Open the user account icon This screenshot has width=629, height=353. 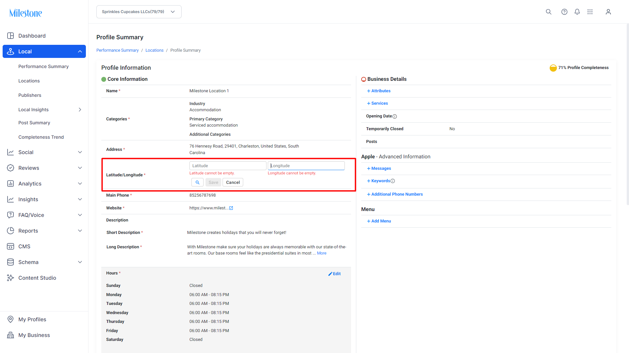click(608, 12)
